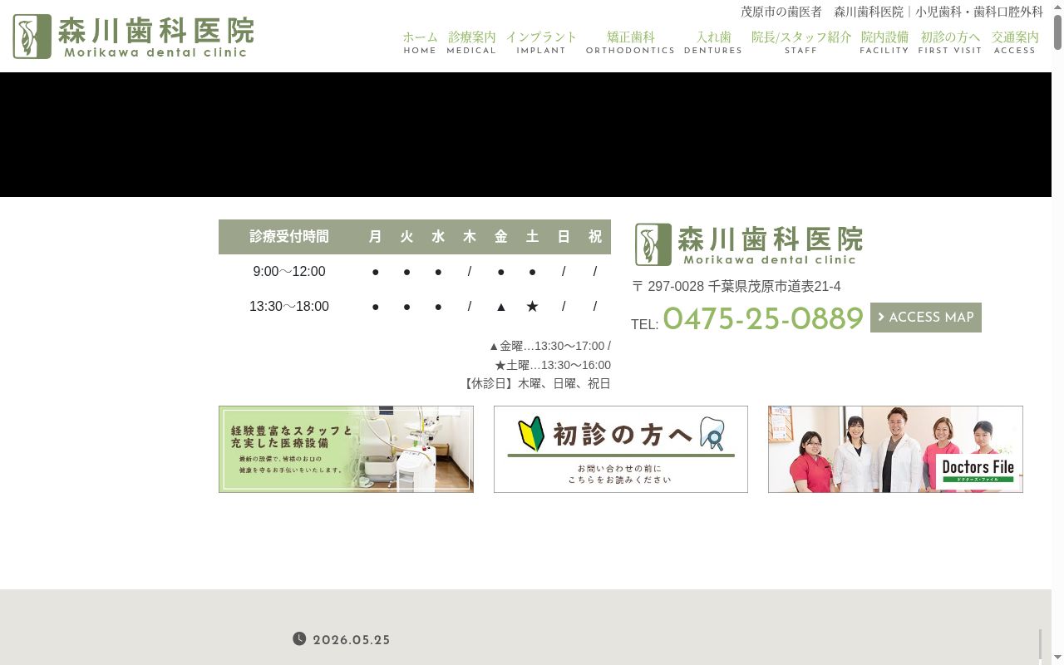Click the clinic logo beside the schedule
Viewport: 1064px width, 665px height.
[748, 244]
